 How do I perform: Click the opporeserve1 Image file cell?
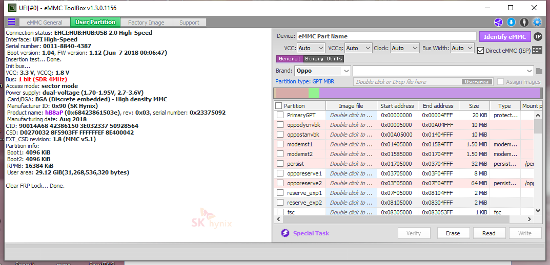[351, 173]
